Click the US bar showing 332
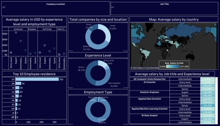Image resolution: width=220 pixels, height=126 pixels. (x=37, y=79)
